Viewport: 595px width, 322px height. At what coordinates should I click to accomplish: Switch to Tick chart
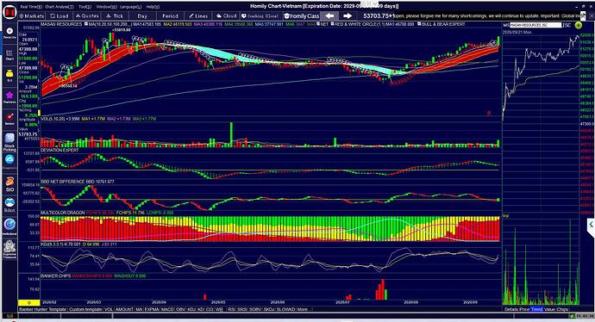[114, 15]
